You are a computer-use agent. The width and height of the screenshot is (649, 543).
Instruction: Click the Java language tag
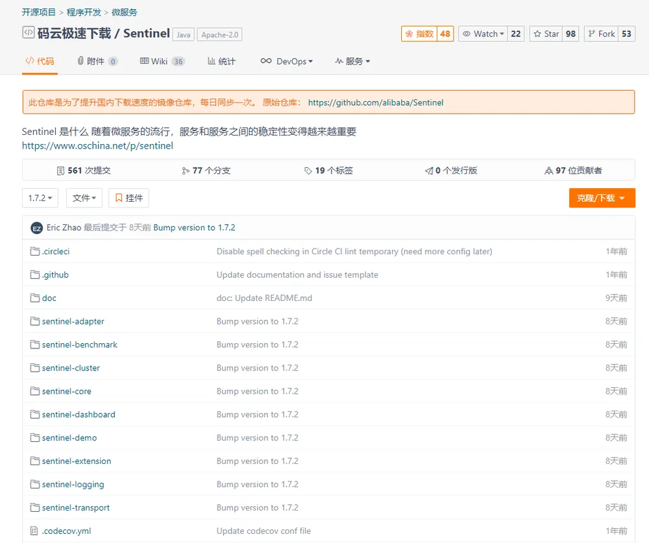(184, 35)
